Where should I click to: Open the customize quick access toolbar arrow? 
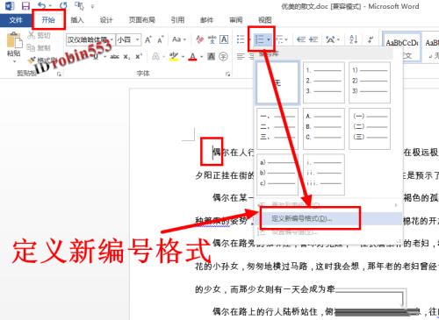(x=92, y=6)
